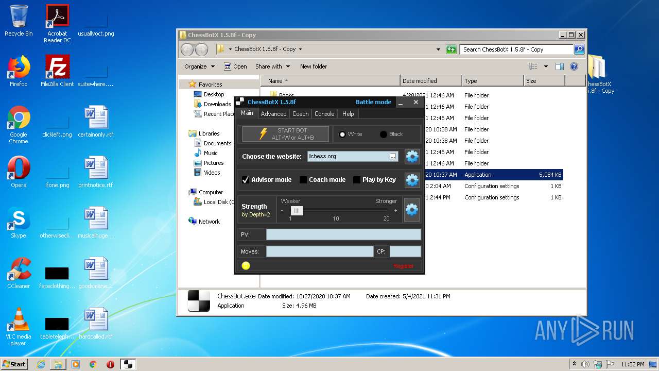Expand view options dropdown arrow
Image resolution: width=659 pixels, height=371 pixels.
pyautogui.click(x=546, y=66)
